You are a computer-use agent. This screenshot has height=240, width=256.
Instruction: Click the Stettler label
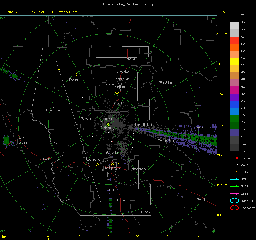pyautogui.click(x=166, y=82)
